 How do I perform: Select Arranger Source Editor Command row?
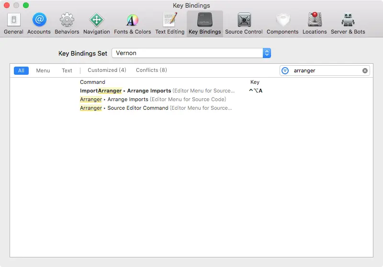[191, 108]
